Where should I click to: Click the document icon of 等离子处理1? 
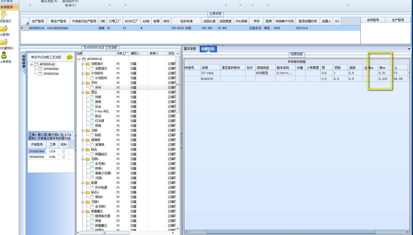[x=92, y=173]
